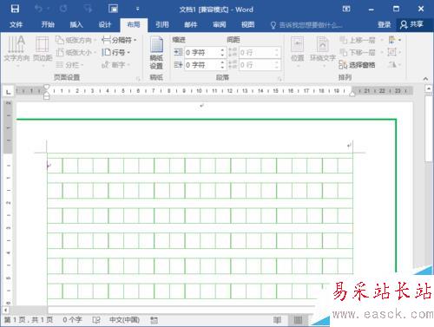Open Ribbon Display Options icon
The height and width of the screenshot is (327, 434).
tap(346, 9)
